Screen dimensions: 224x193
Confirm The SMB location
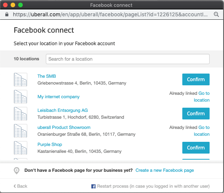196,80
